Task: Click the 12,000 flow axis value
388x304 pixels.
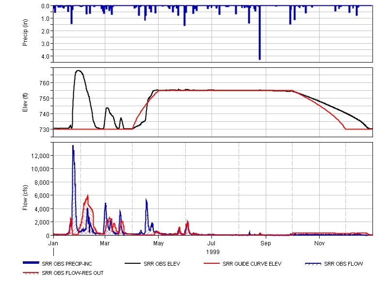Action: click(x=40, y=156)
